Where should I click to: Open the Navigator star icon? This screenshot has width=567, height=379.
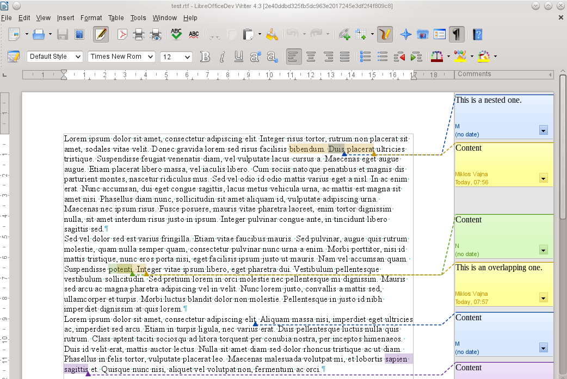pyautogui.click(x=405, y=35)
